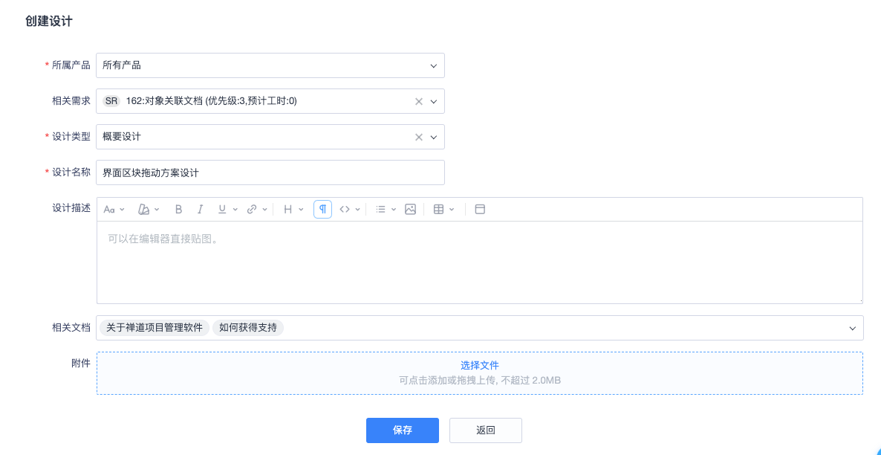The height and width of the screenshot is (455, 881).
Task: Click the insert link icon
Action: (252, 210)
